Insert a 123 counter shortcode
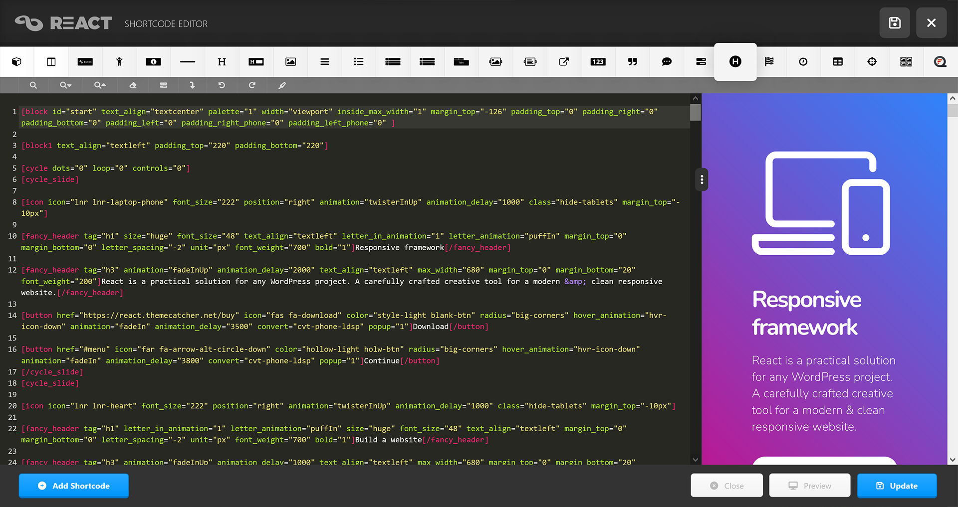 [x=598, y=62]
